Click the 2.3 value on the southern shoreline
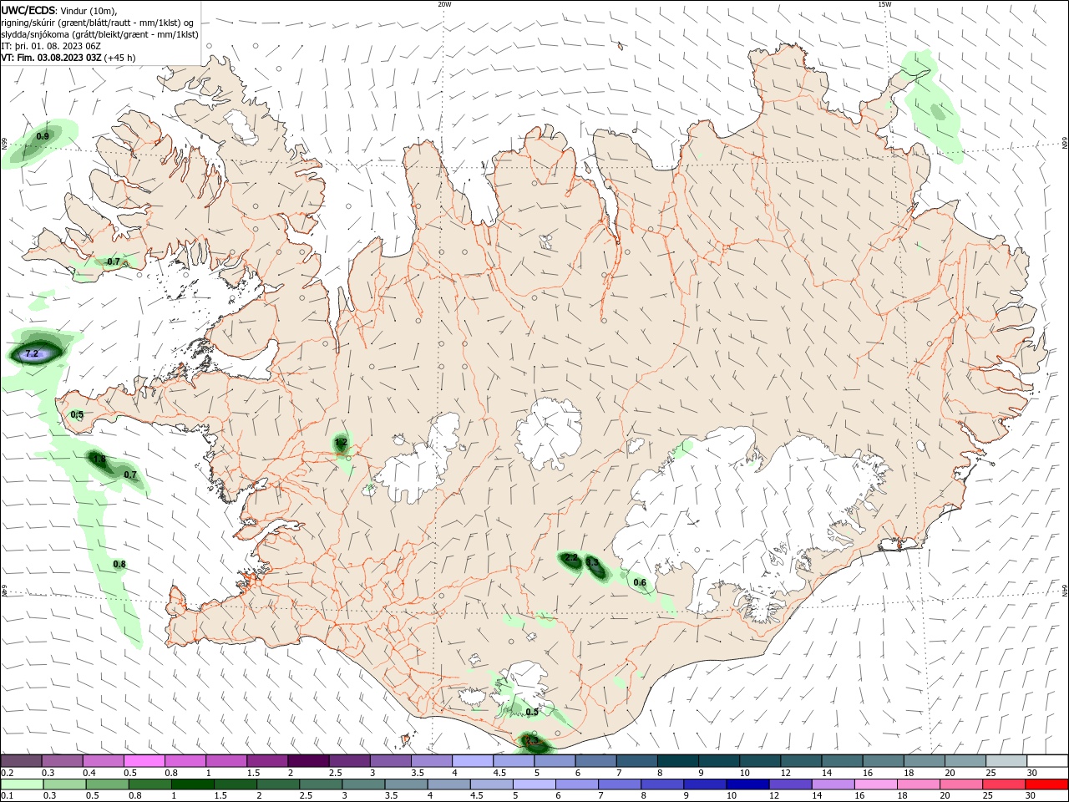The height and width of the screenshot is (802, 1069). tap(531, 740)
